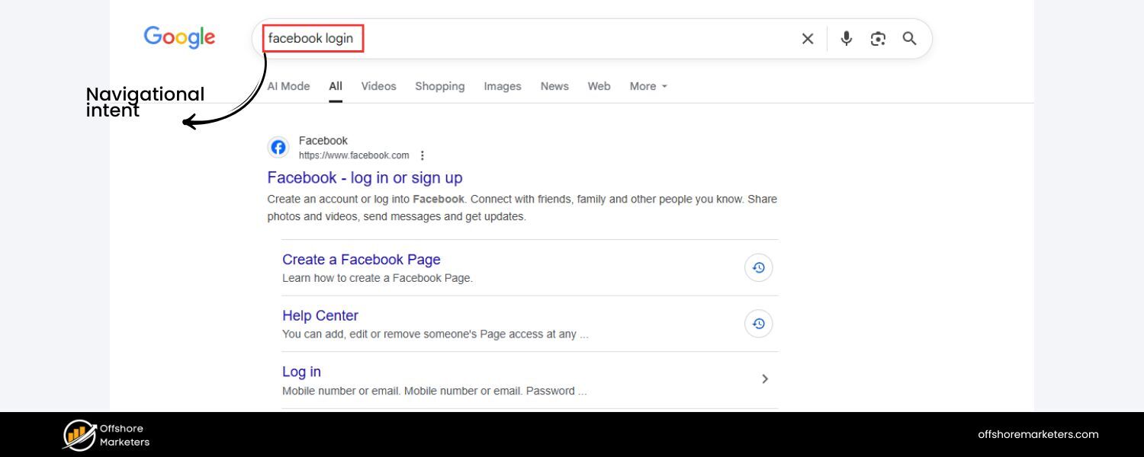Go to the News tab
1144x457 pixels.
coord(554,86)
